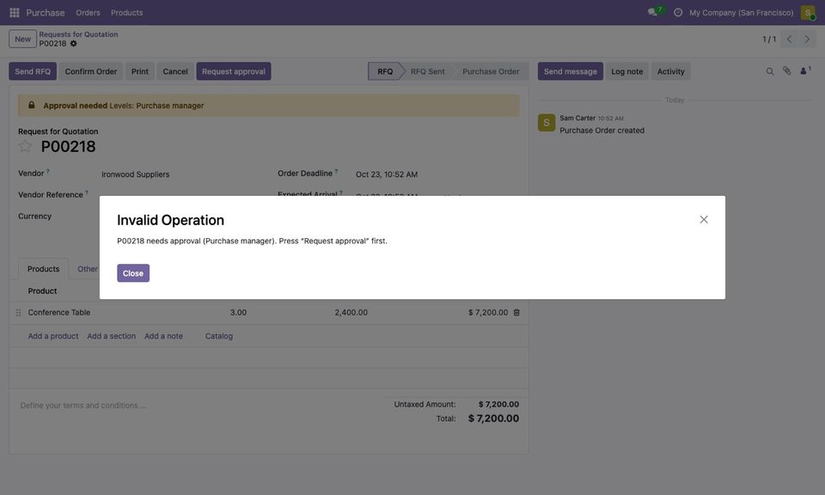Image resolution: width=825 pixels, height=495 pixels.
Task: Show followers icon in chatter
Action: click(x=805, y=71)
